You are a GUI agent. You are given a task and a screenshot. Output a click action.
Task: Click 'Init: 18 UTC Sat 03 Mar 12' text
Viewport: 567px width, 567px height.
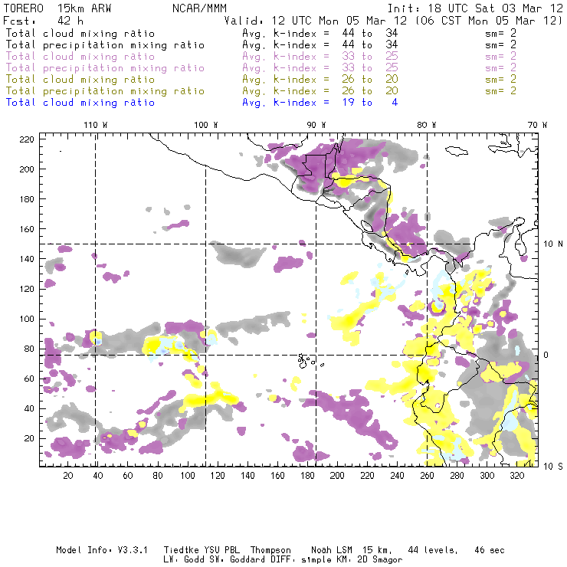click(x=475, y=8)
